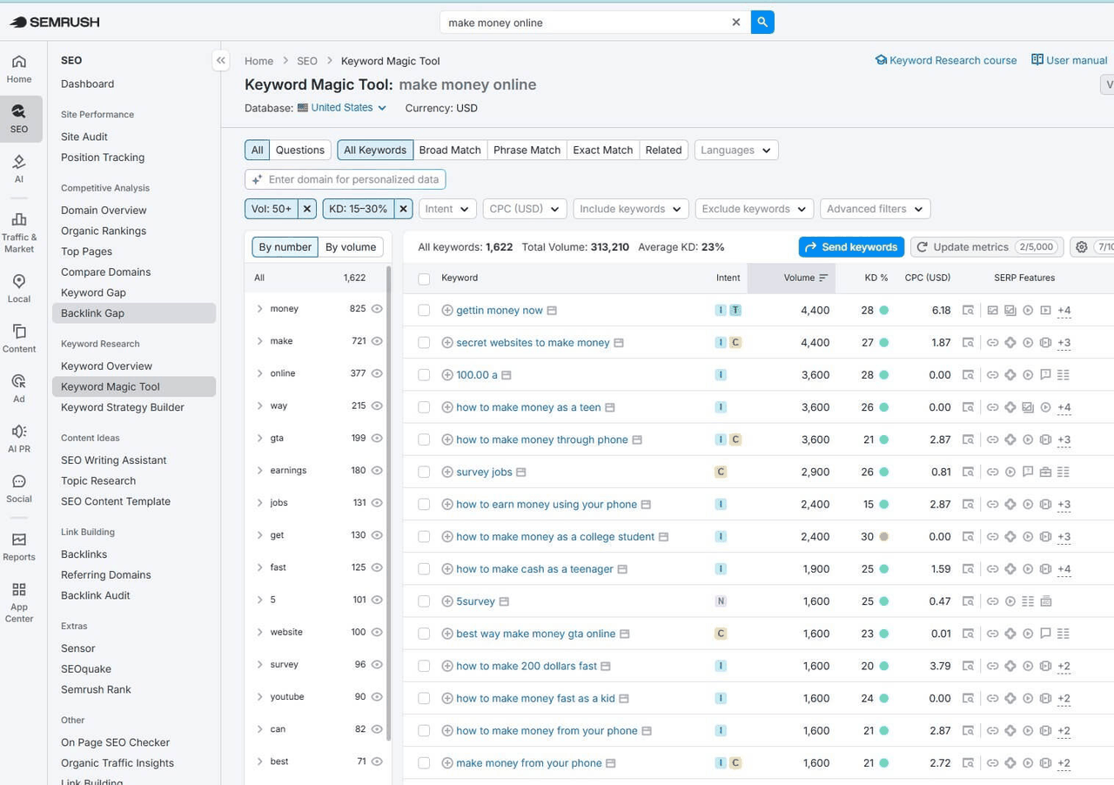Open Advanced filters dropdown
The image size is (1114, 785).
tap(875, 209)
